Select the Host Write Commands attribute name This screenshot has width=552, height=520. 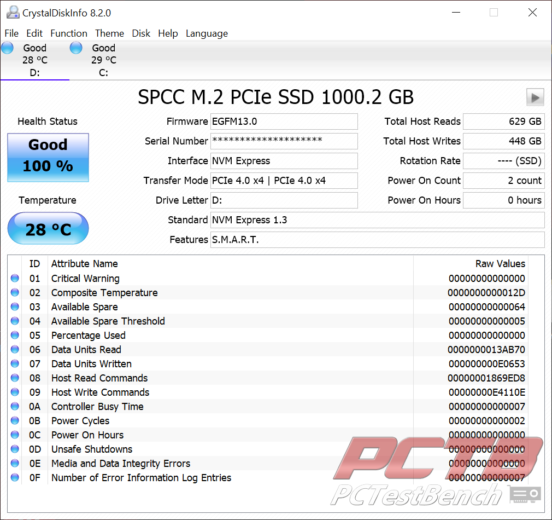pyautogui.click(x=101, y=392)
